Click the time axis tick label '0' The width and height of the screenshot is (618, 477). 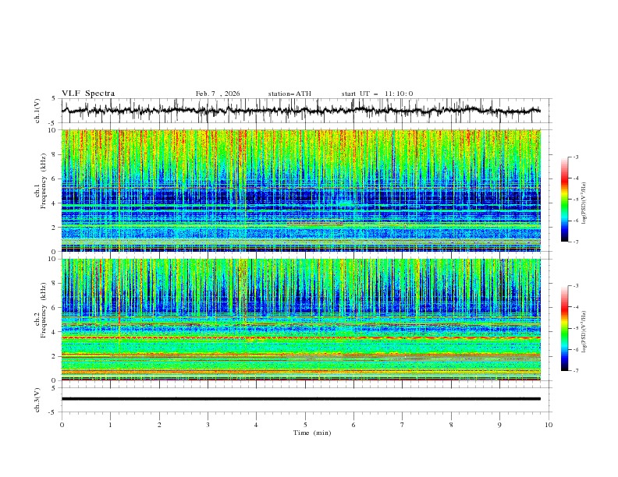click(62, 425)
